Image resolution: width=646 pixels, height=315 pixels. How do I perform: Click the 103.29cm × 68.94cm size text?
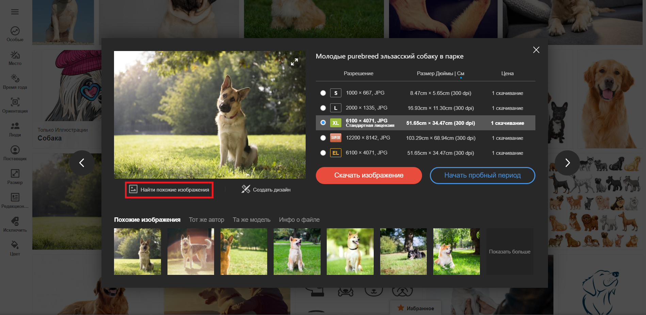[441, 138]
